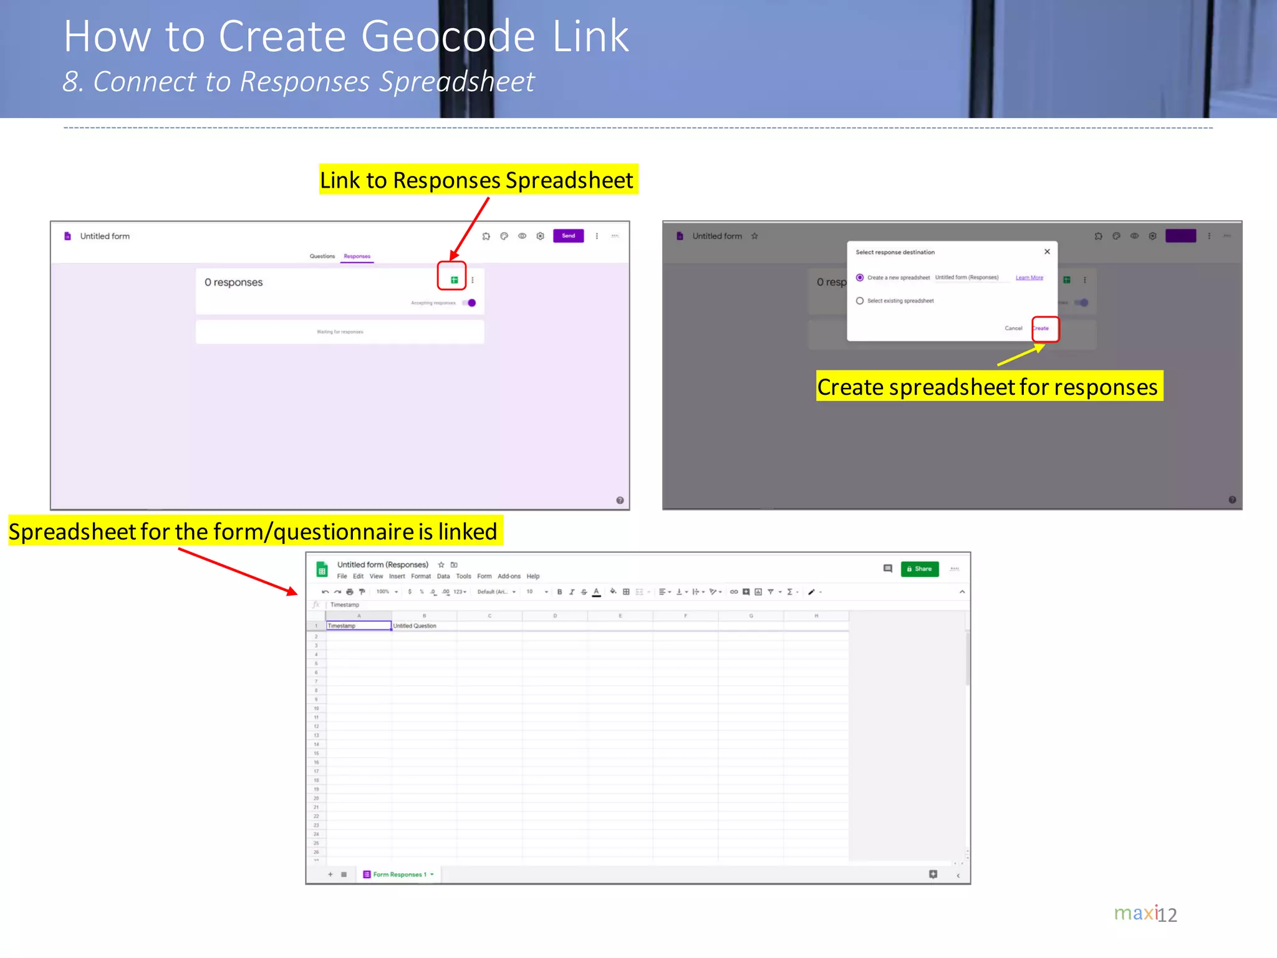Open the Insert menu in Sheets

pos(397,576)
